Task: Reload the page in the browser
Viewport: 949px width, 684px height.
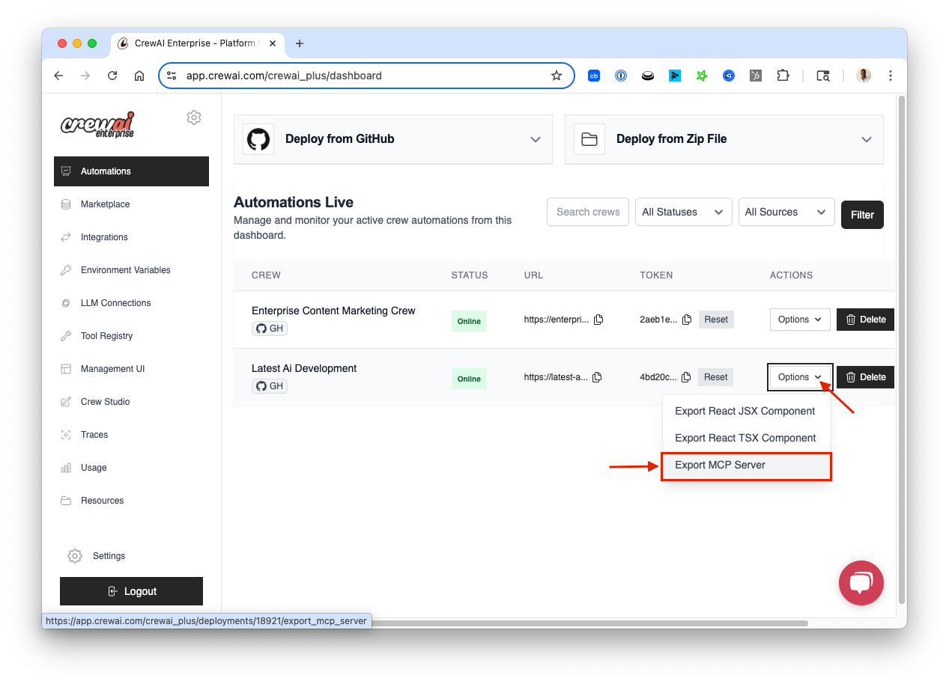Action: pyautogui.click(x=112, y=76)
